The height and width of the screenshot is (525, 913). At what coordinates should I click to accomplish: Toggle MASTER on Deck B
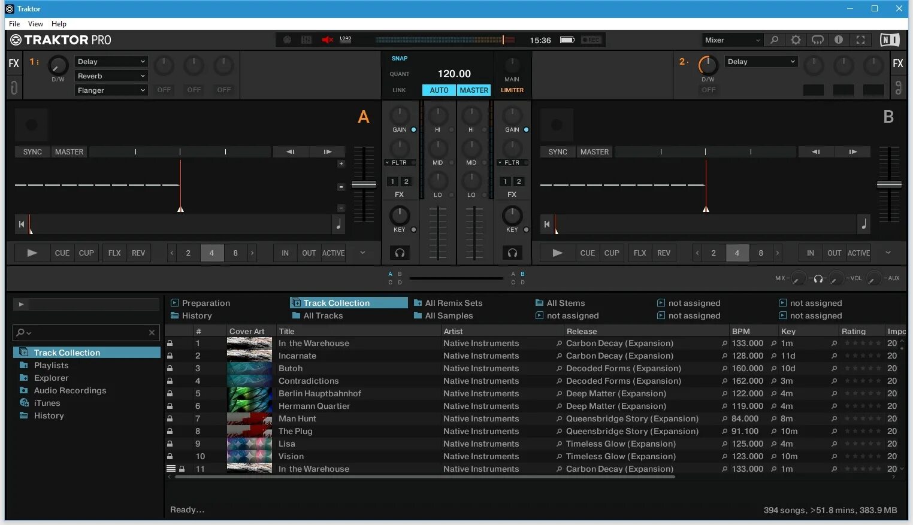594,152
